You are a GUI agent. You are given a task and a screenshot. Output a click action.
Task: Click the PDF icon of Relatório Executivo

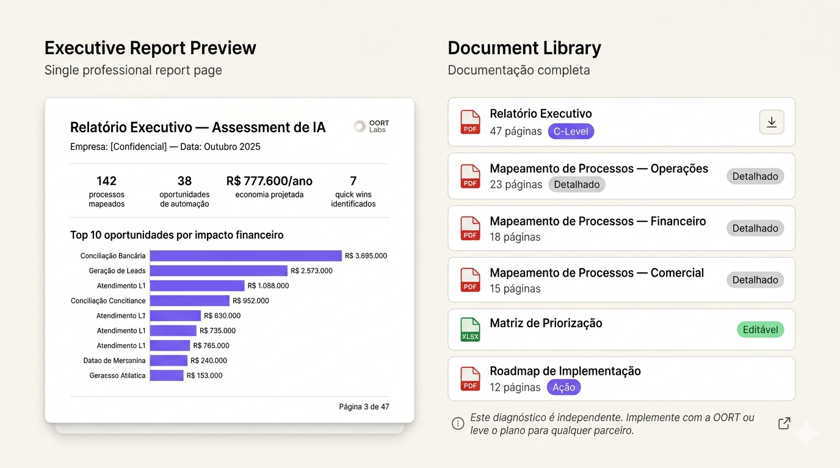pos(470,122)
